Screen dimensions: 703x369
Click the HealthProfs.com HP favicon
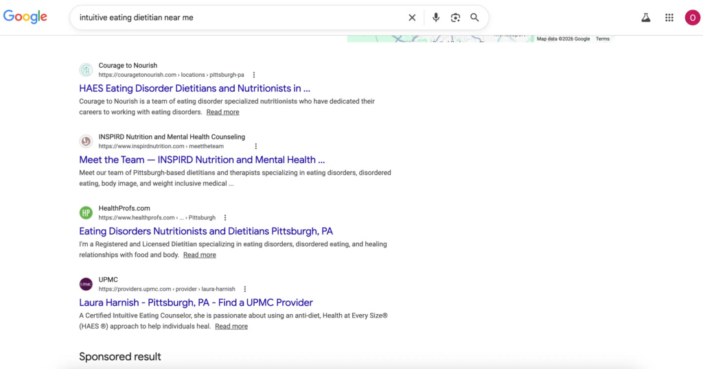click(x=86, y=213)
